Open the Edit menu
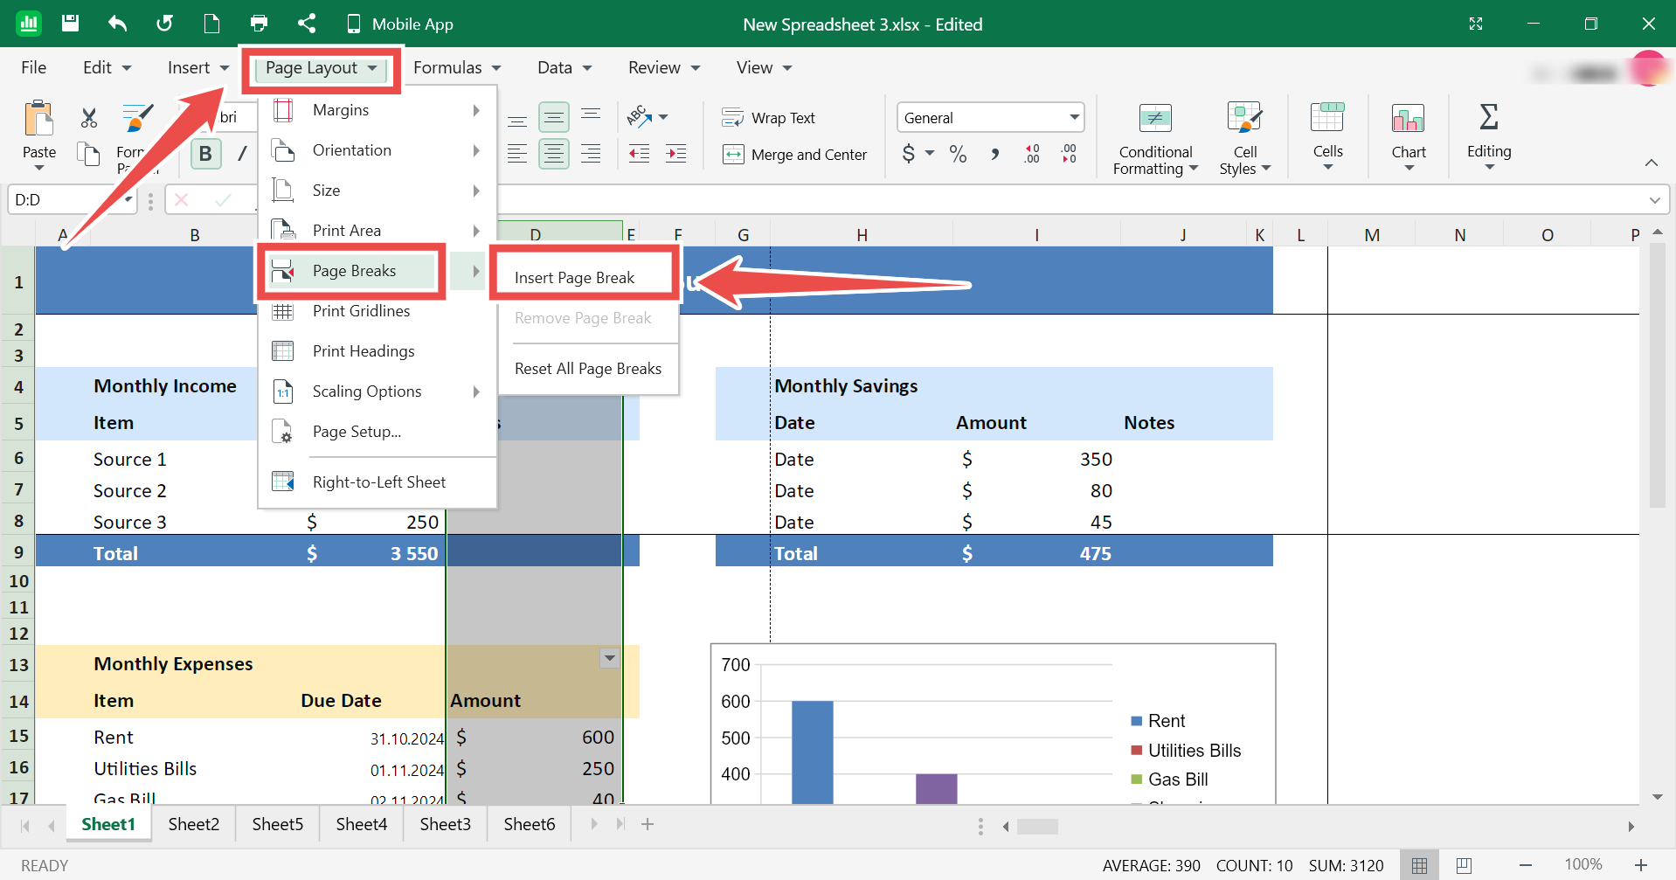The image size is (1676, 880). pos(107,68)
